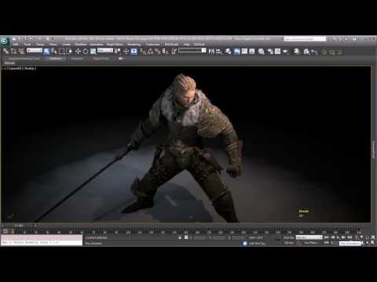This screenshot has height=282, width=377.
Task: Open Edit Named Selection Sets
Action: coord(174,52)
